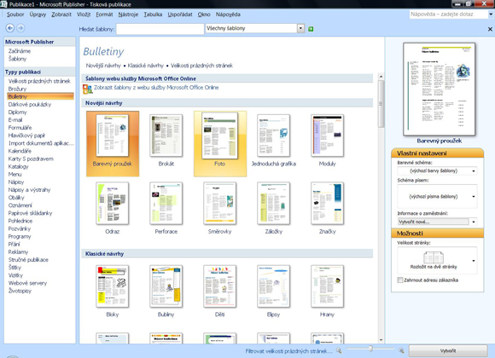Click the template list scroll down arrow

(381, 340)
